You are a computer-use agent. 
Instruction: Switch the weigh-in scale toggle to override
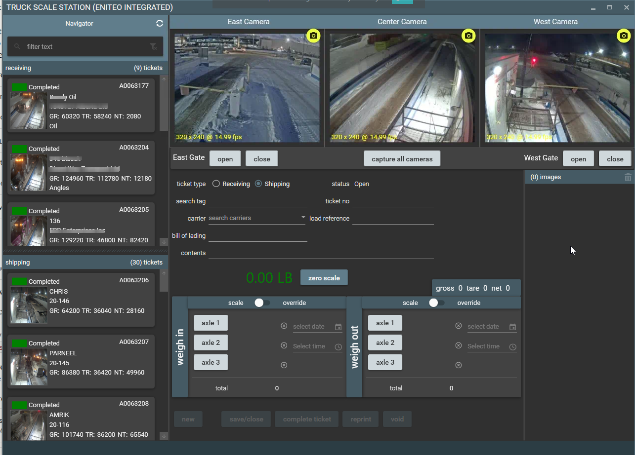(x=262, y=303)
